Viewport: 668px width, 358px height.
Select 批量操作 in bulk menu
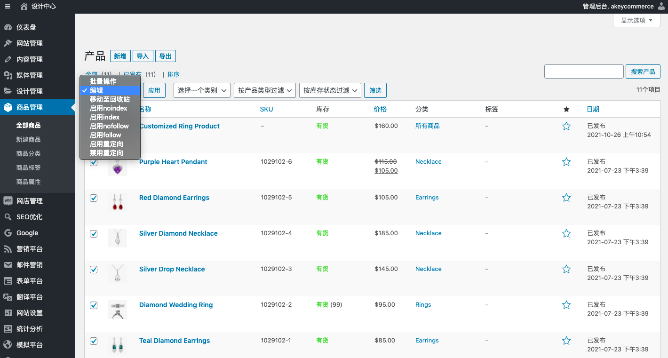click(x=110, y=81)
